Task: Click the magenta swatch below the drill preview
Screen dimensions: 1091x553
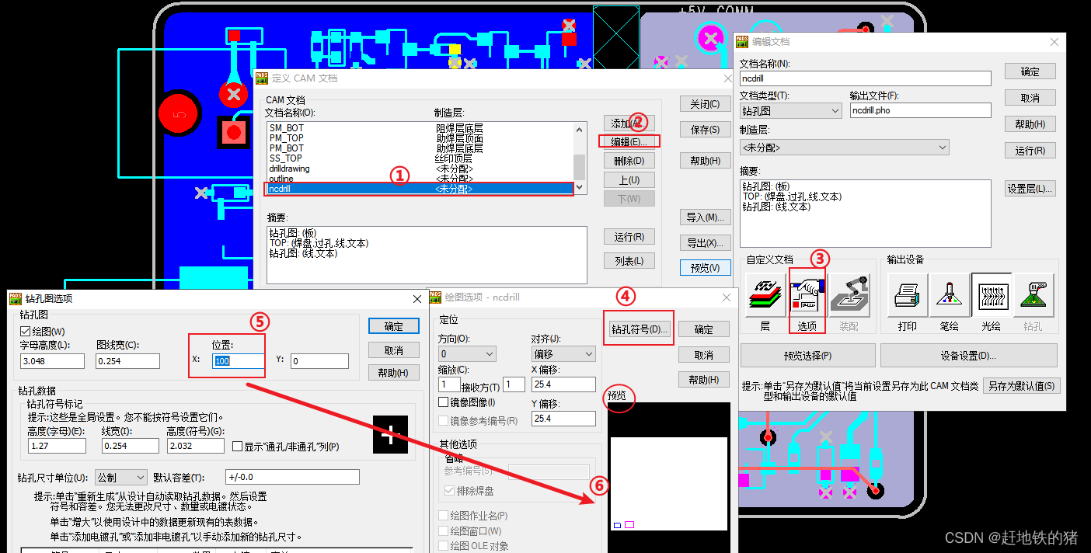Action: pos(629,525)
